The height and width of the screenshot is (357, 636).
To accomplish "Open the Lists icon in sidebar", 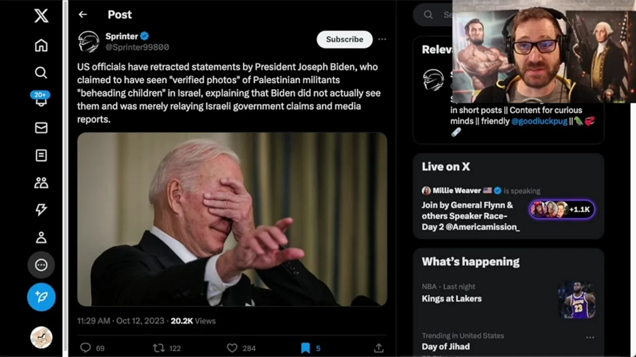I will click(41, 156).
